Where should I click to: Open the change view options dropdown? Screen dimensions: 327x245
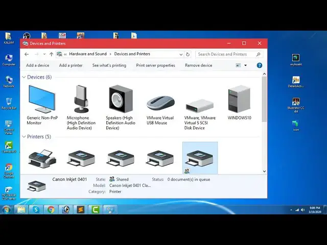(245, 65)
